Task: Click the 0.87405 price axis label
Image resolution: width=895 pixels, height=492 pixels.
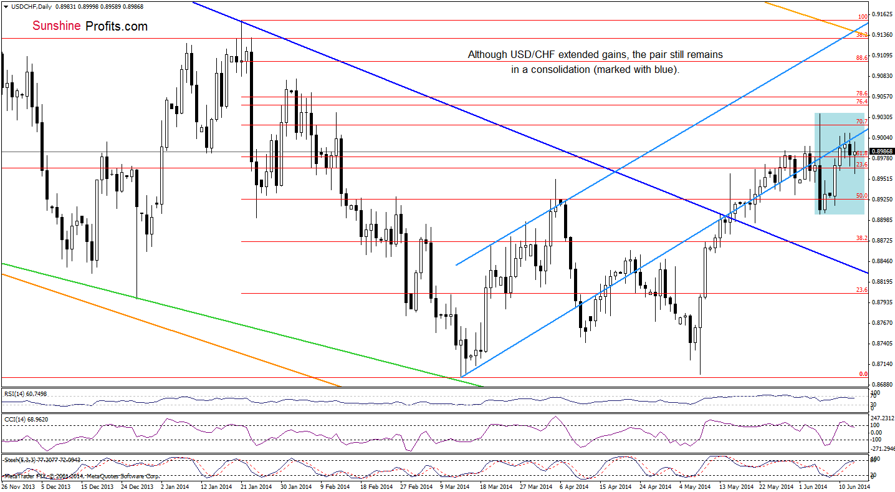Action: tap(882, 344)
